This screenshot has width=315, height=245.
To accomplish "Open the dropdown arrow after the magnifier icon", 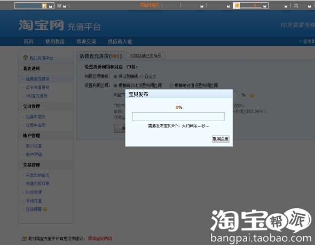I will 309,6.
